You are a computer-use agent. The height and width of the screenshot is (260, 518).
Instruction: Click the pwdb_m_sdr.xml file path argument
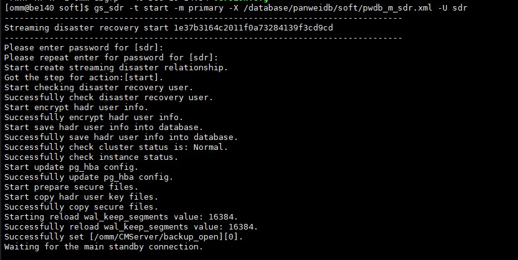[337, 8]
